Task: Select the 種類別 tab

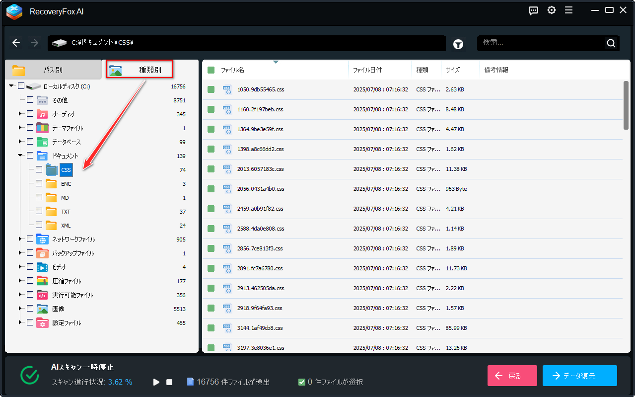Action: (140, 70)
